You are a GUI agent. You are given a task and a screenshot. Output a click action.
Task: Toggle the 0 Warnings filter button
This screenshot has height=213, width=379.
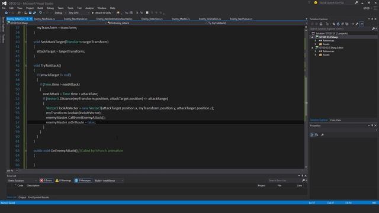[63, 180]
